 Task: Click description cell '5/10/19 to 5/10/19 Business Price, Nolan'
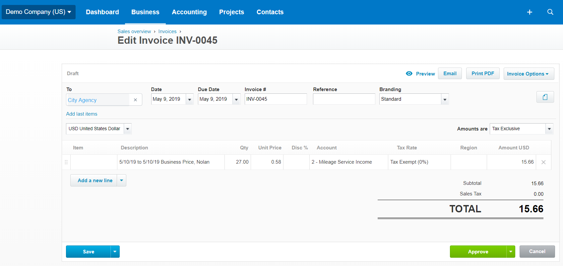point(171,162)
